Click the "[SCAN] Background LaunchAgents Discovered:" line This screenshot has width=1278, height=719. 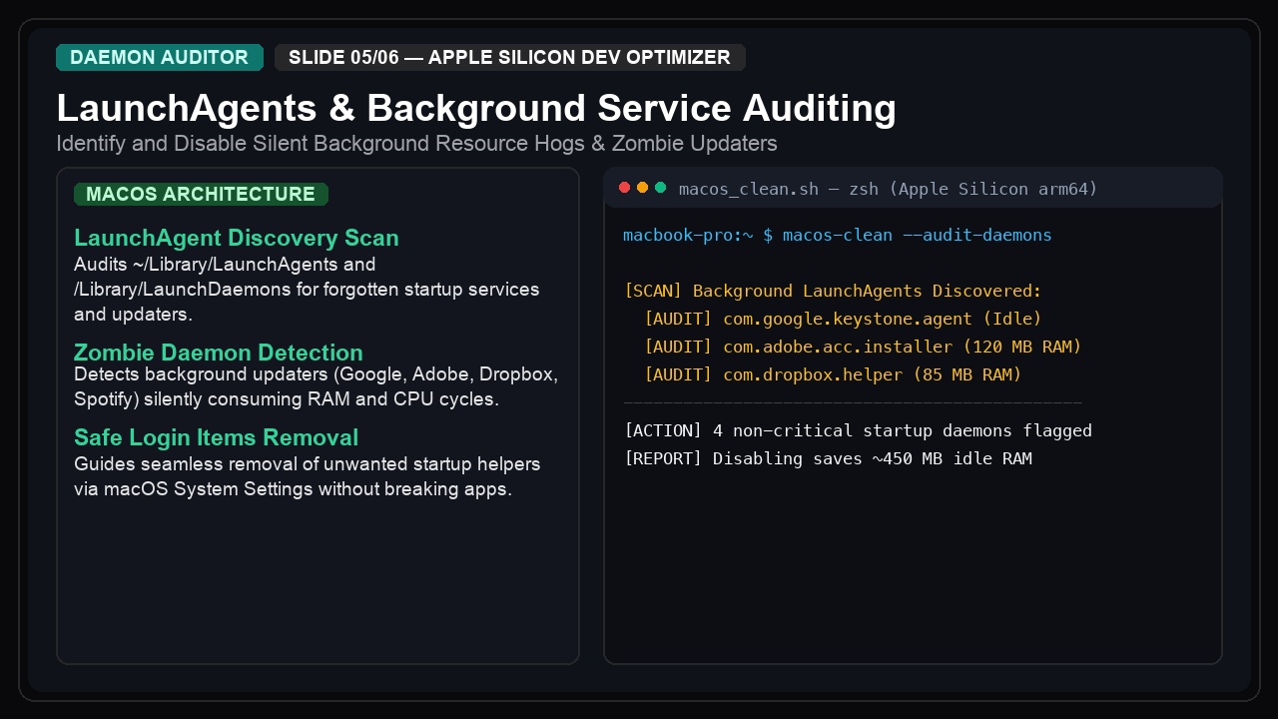833,292
